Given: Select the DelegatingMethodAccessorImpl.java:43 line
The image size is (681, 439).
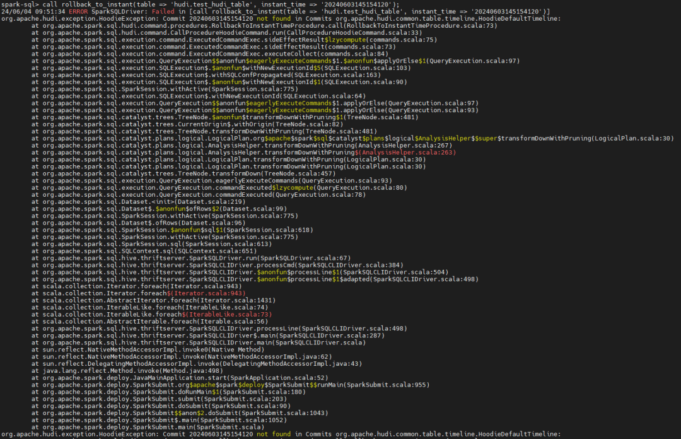Looking at the screenshot, I should point(197,364).
